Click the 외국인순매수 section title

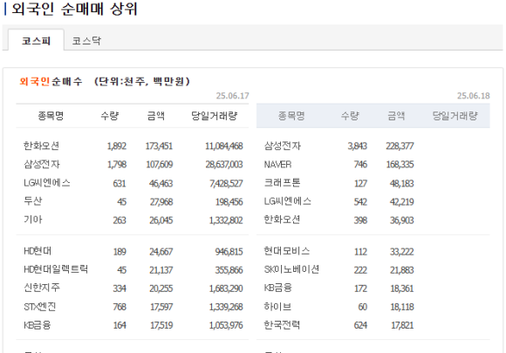[x=51, y=81]
